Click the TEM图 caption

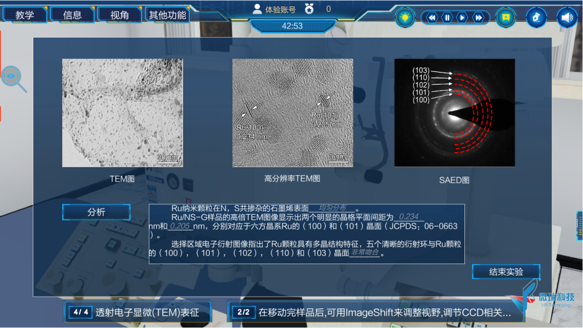click(x=122, y=179)
